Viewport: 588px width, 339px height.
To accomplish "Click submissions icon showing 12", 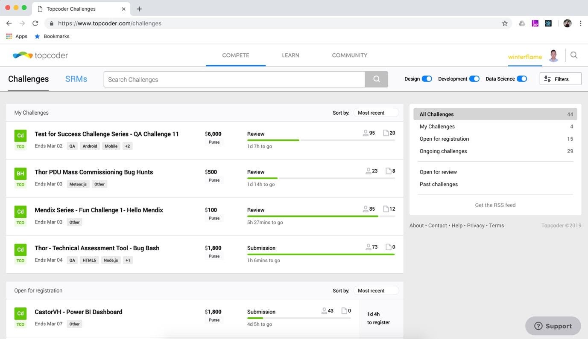I will pyautogui.click(x=386, y=209).
